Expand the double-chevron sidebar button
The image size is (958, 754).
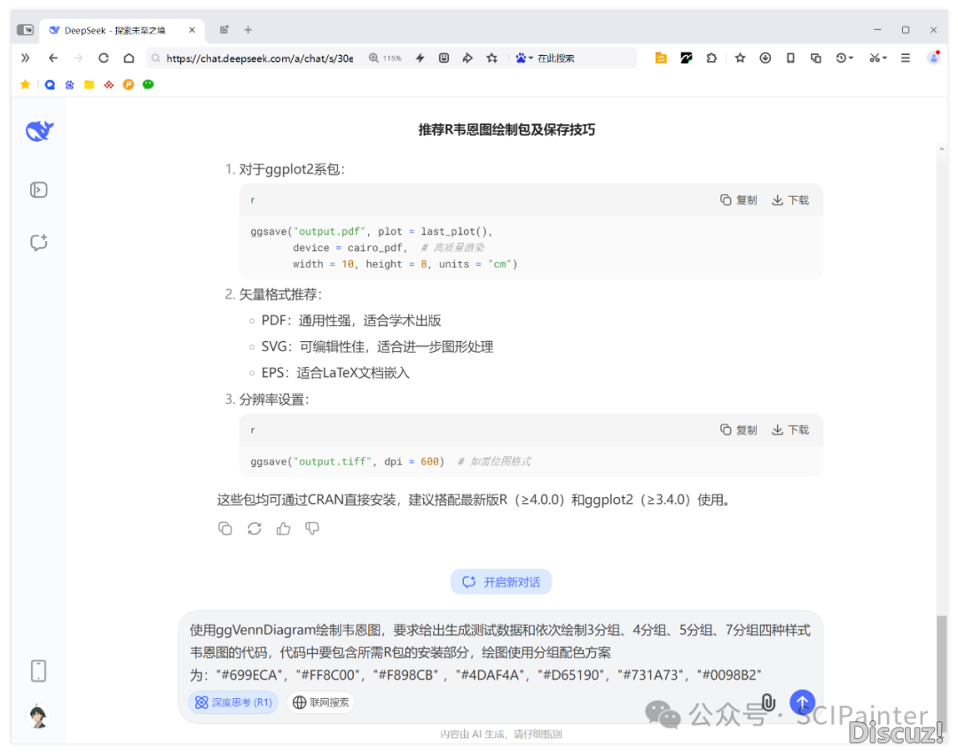(25, 58)
